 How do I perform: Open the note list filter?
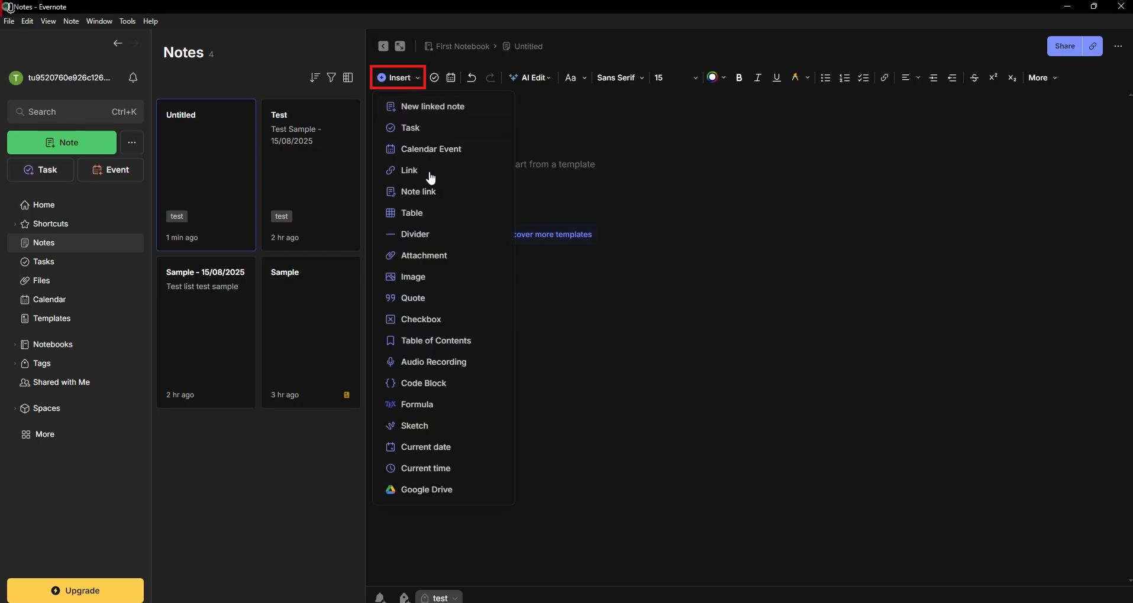(331, 77)
